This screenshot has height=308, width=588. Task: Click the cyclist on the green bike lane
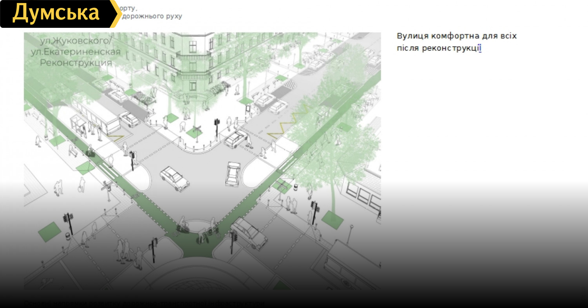tap(182, 226)
